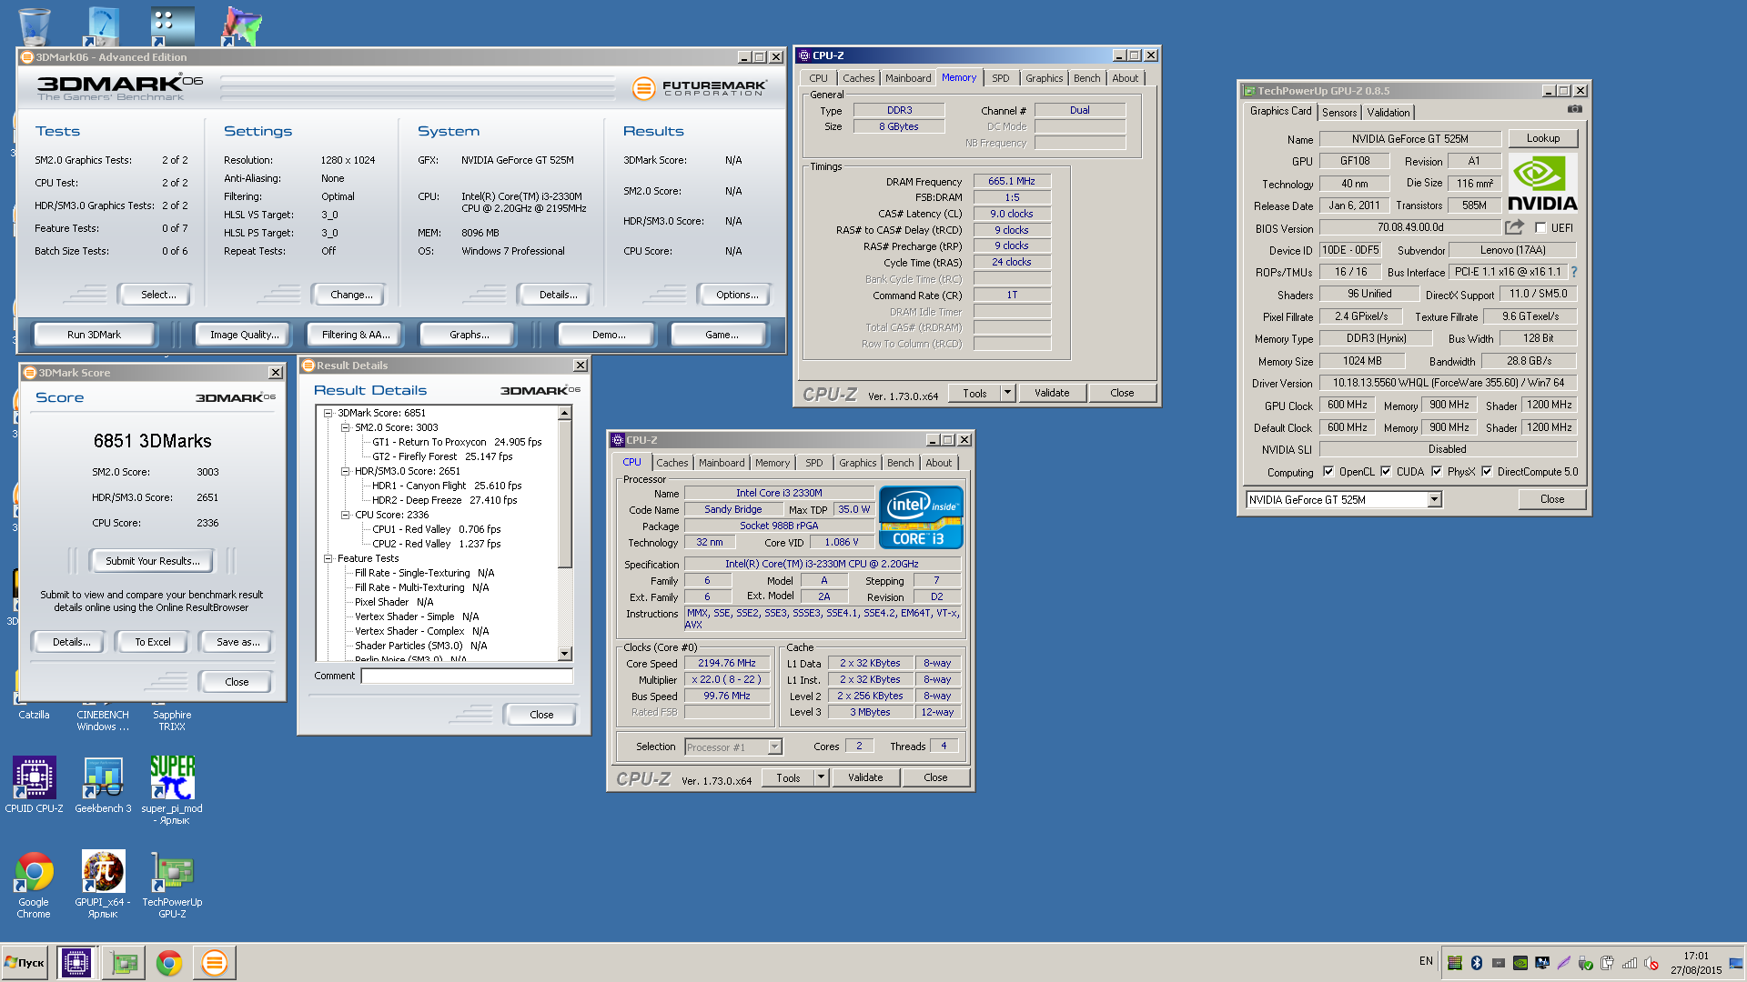Open SPD tab in CPU-Z Memory window

pos(1001,78)
